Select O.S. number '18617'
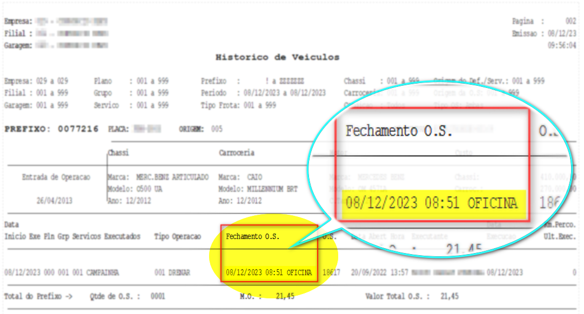Image resolution: width=584 pixels, height=314 pixels. [332, 272]
